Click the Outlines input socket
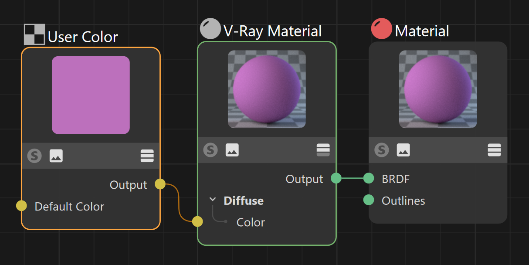Viewport: 529px width, 265px height. [369, 200]
